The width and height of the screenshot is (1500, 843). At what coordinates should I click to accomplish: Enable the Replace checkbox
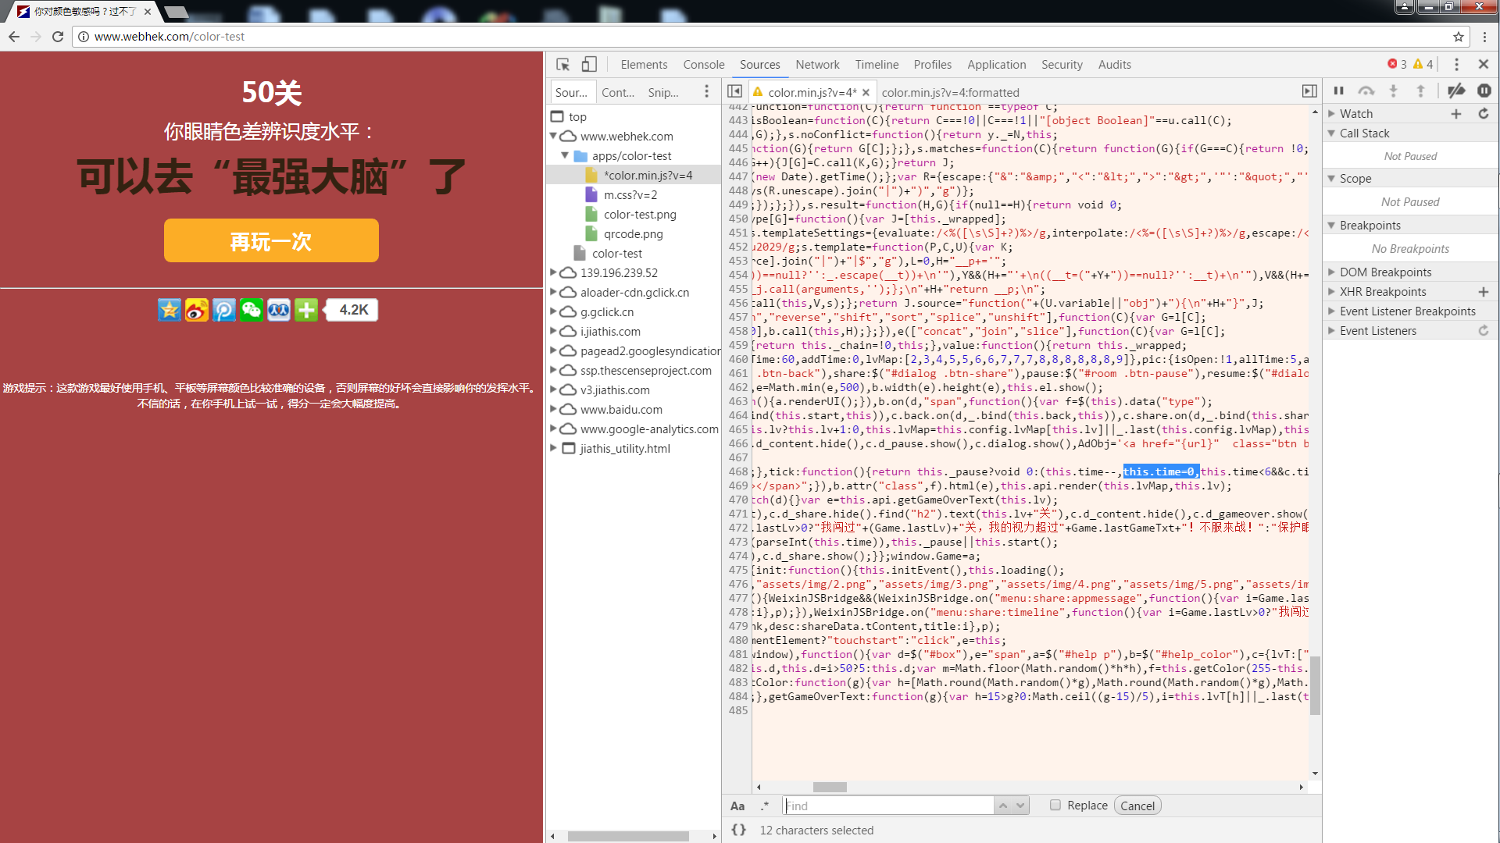point(1055,805)
